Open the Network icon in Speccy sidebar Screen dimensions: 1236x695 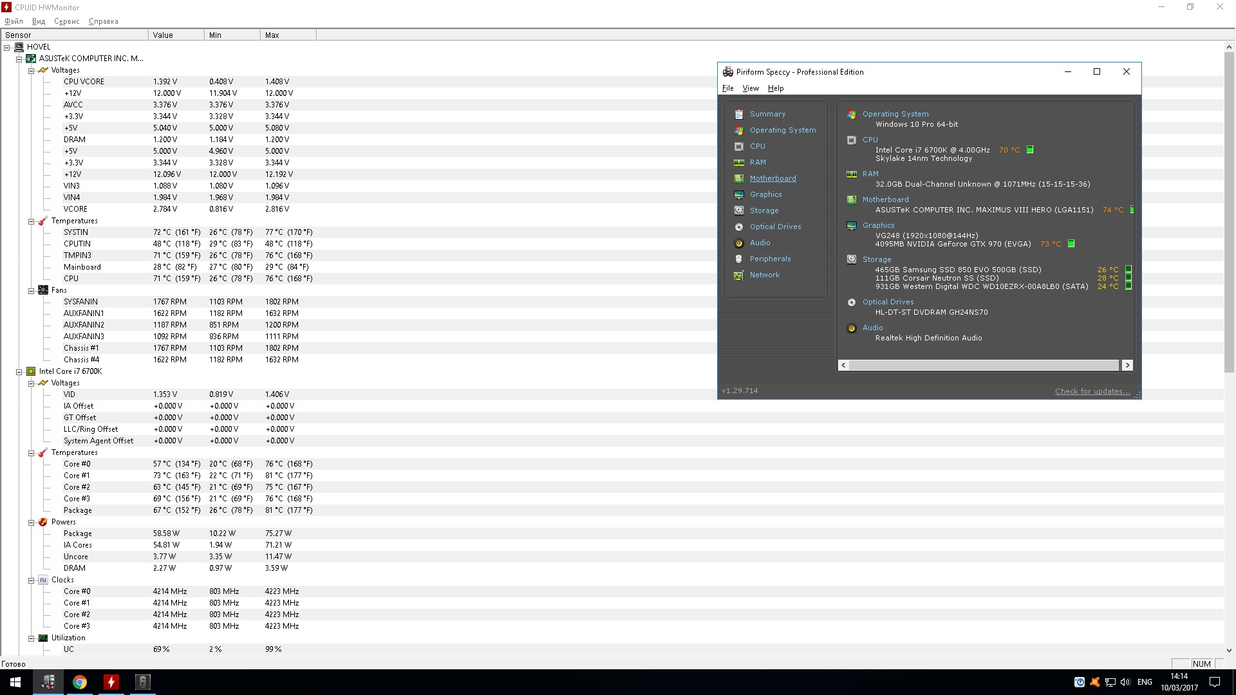pyautogui.click(x=739, y=275)
